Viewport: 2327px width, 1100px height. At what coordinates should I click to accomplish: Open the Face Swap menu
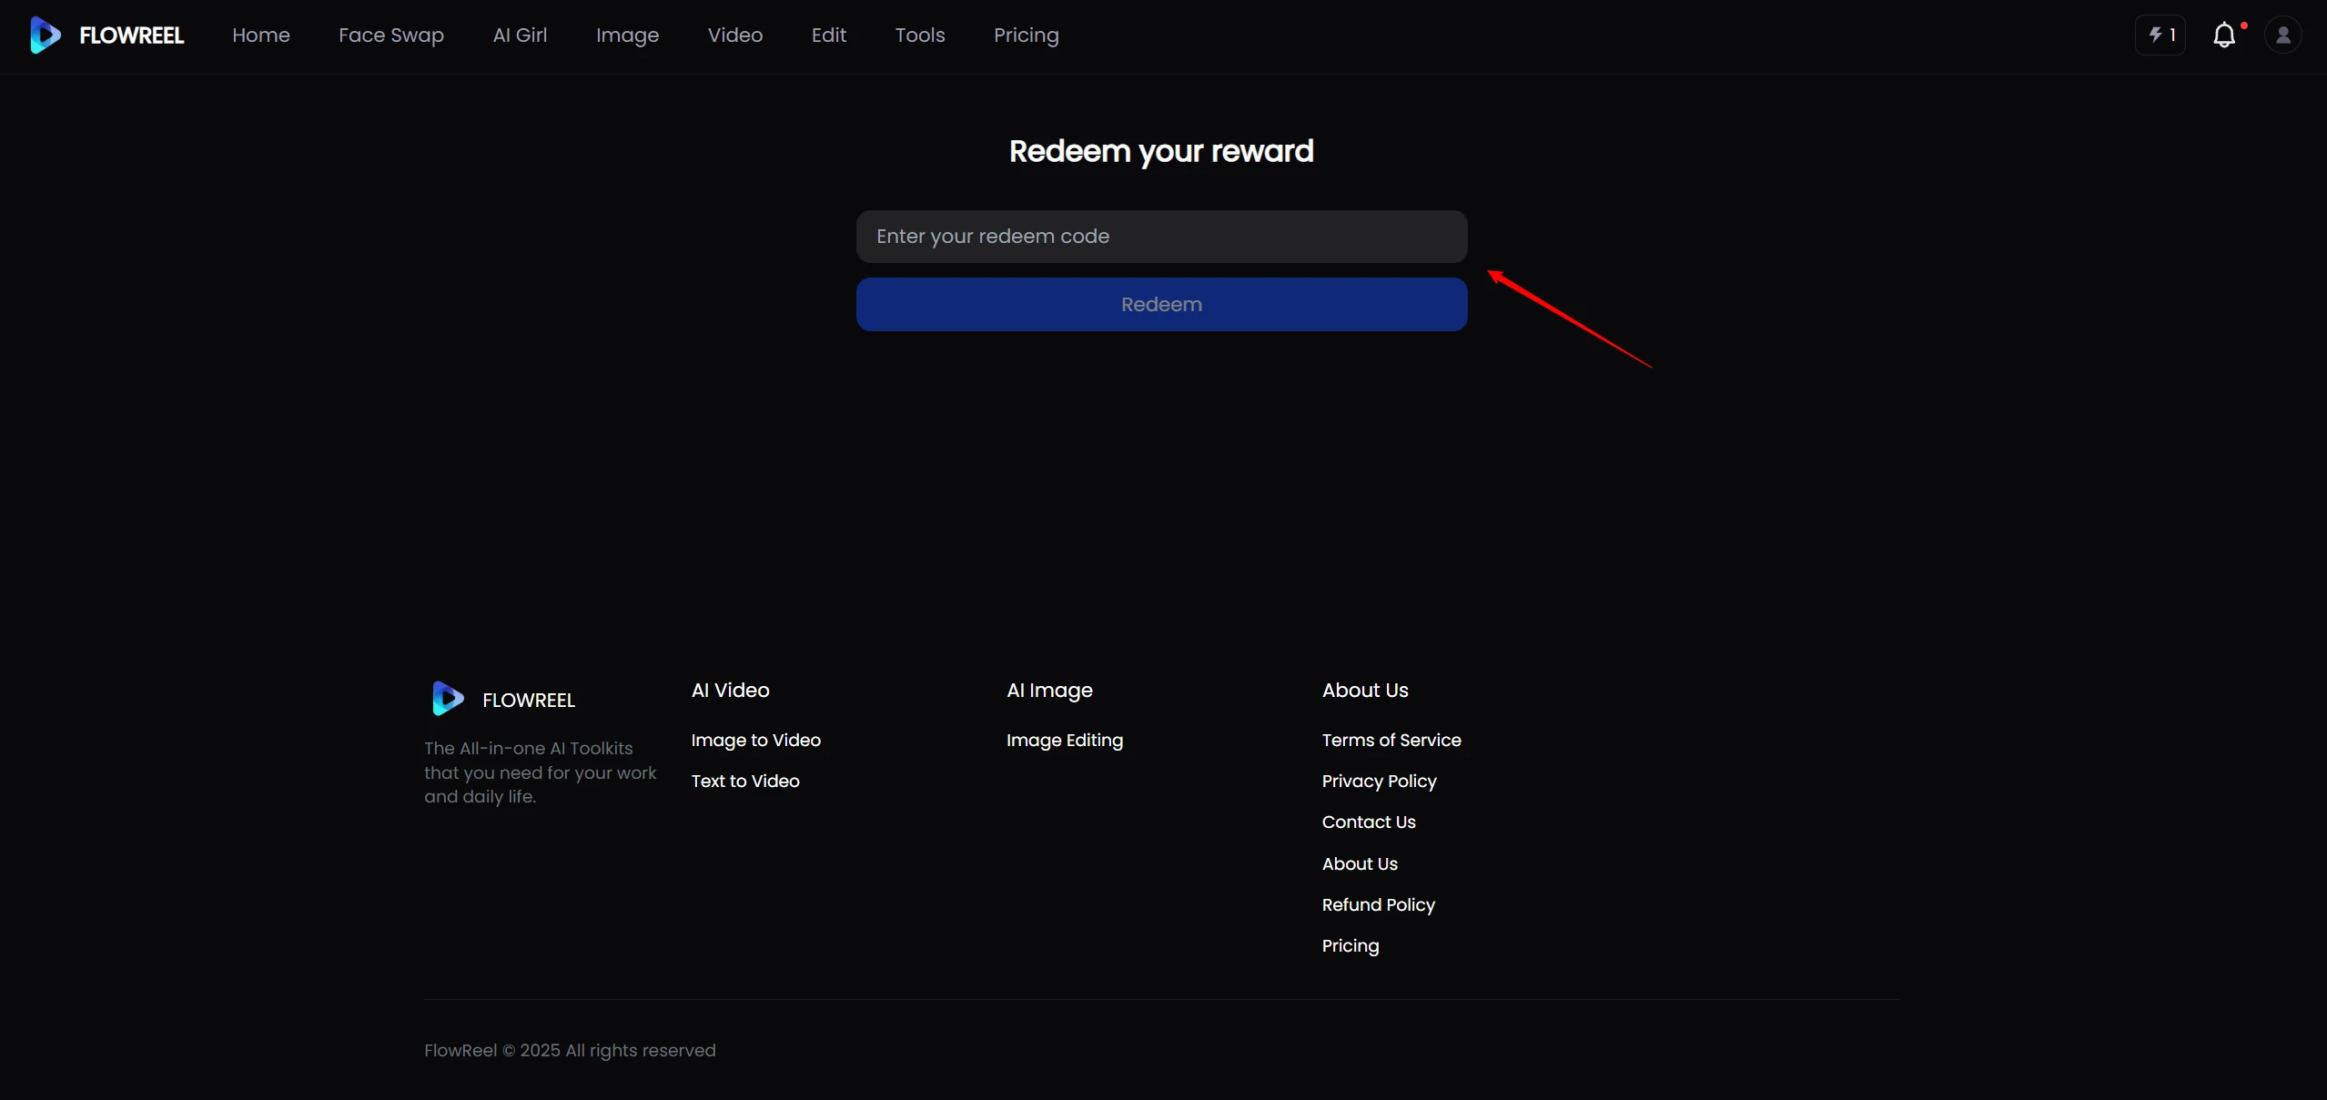[391, 35]
